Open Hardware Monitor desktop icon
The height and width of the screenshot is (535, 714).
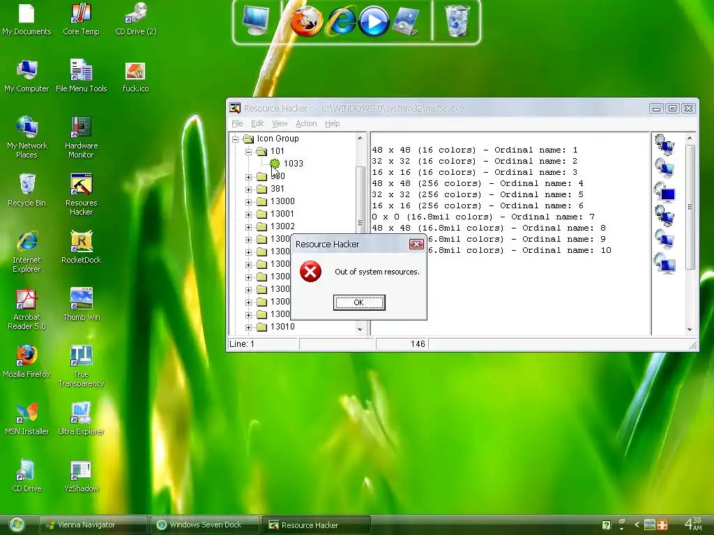pos(81,137)
